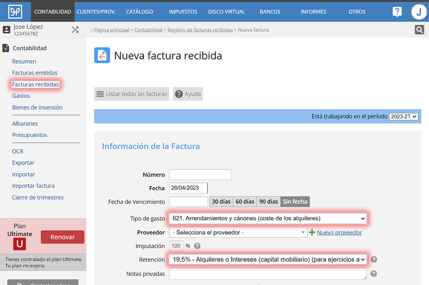Open the help question mark icon in header
The image size is (429, 285).
click(397, 12)
